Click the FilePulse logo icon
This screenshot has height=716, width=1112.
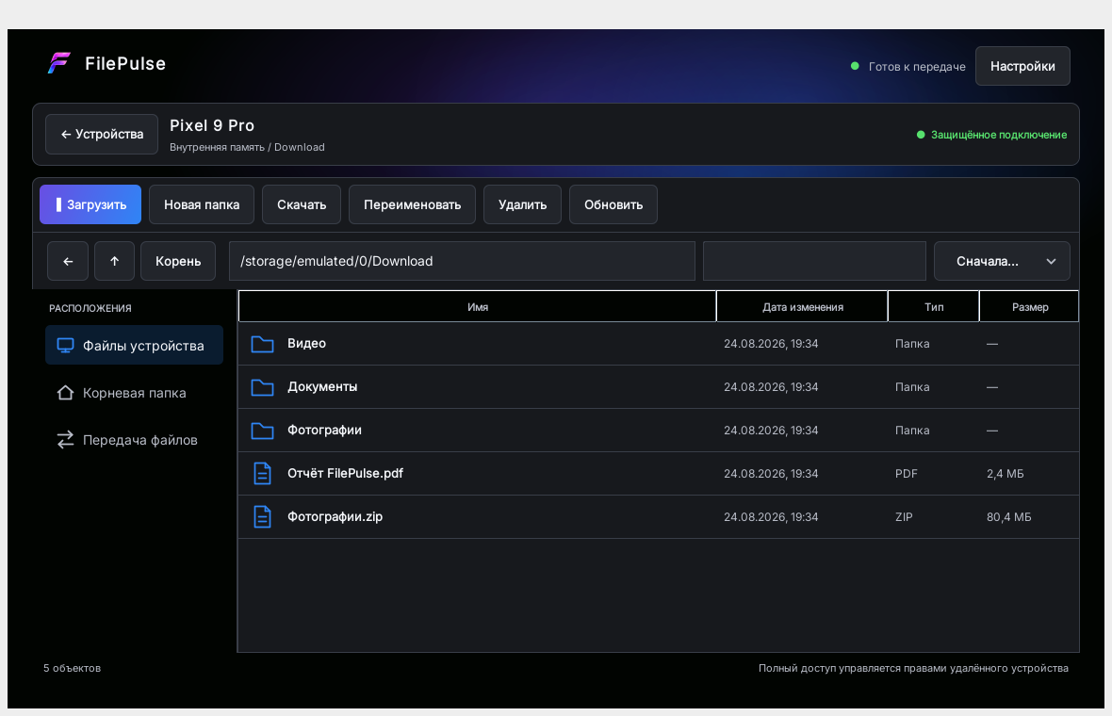58,63
